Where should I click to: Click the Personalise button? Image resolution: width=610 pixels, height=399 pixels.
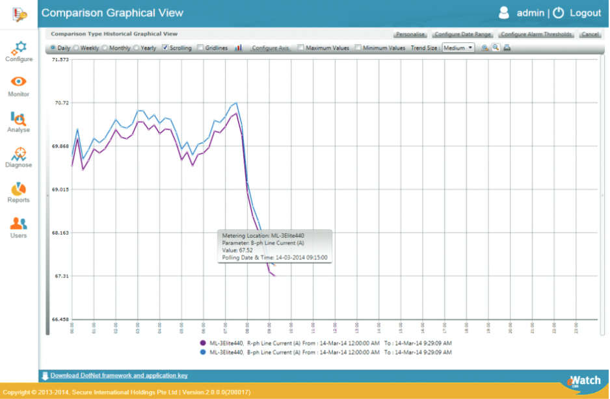[x=410, y=34]
